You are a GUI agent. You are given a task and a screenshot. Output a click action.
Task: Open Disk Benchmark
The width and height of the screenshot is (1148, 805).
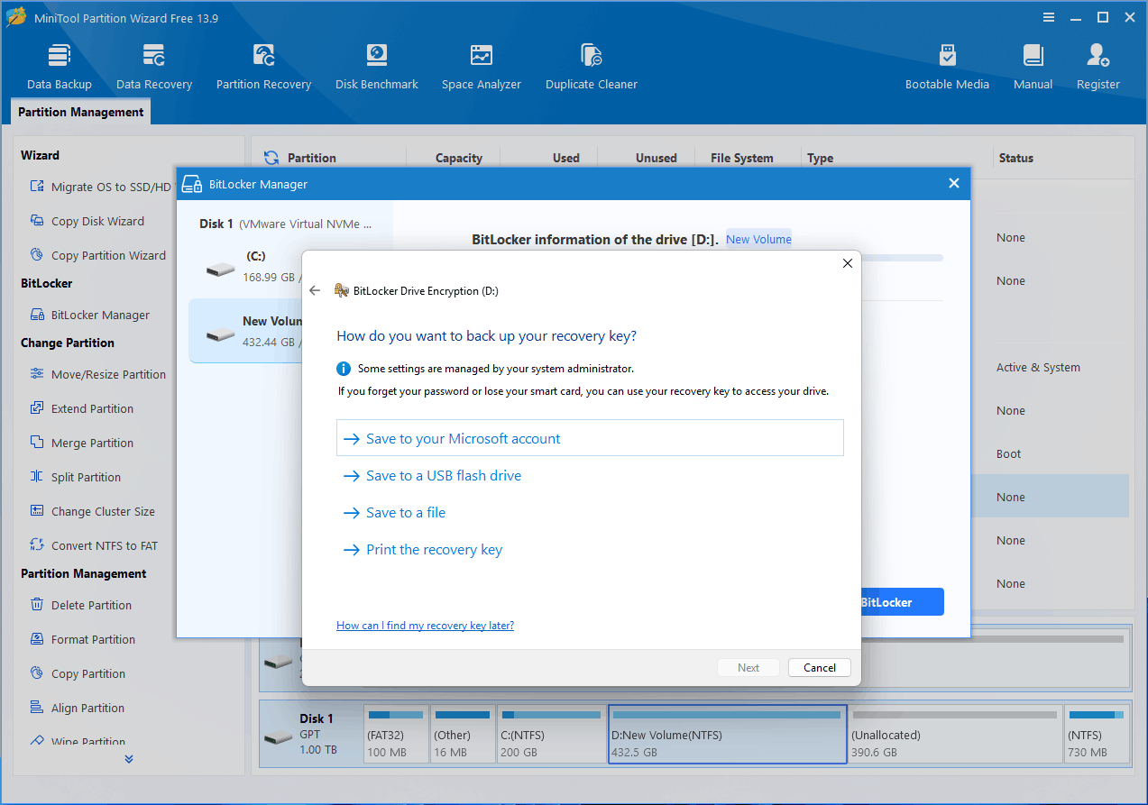(x=376, y=67)
